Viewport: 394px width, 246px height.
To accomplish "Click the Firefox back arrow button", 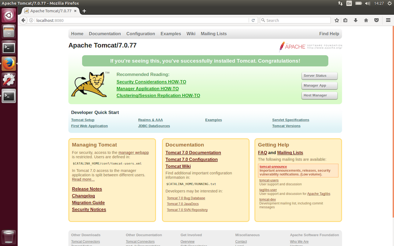I will coord(23,20).
